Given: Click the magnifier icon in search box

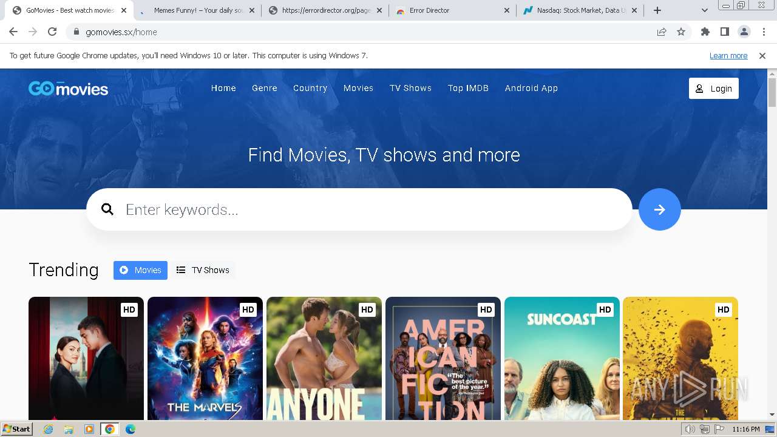Looking at the screenshot, I should point(107,209).
